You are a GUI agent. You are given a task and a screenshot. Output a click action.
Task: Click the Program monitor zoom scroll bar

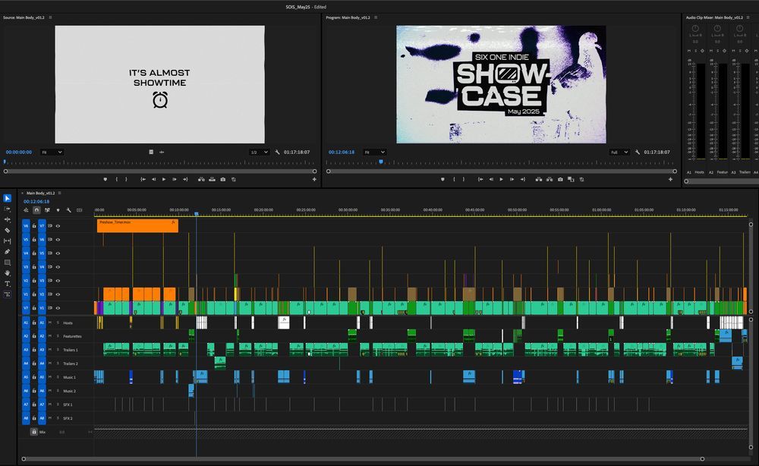[502, 171]
